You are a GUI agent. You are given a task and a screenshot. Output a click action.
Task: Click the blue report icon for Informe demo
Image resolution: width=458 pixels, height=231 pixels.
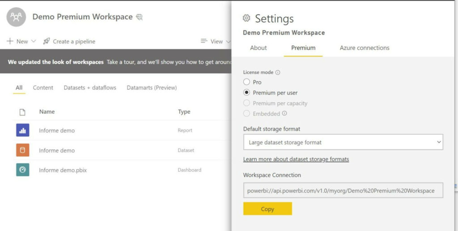coord(22,130)
